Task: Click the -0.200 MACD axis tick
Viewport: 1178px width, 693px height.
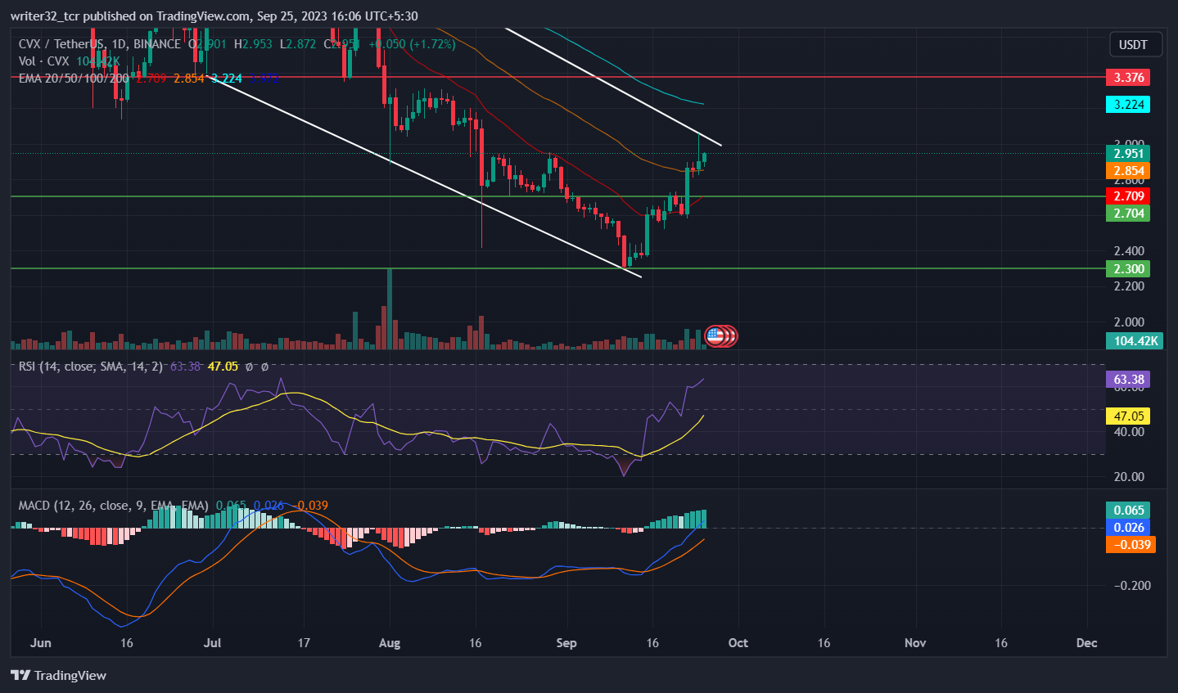Action: [1131, 586]
